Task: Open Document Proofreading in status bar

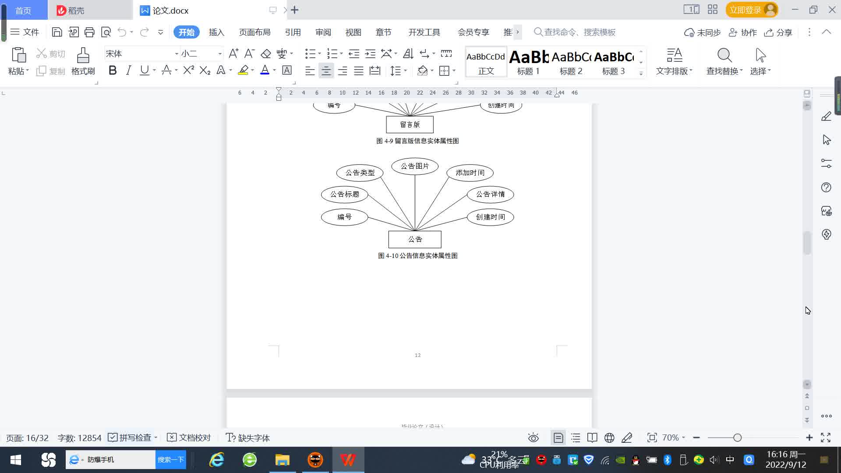Action: [189, 438]
